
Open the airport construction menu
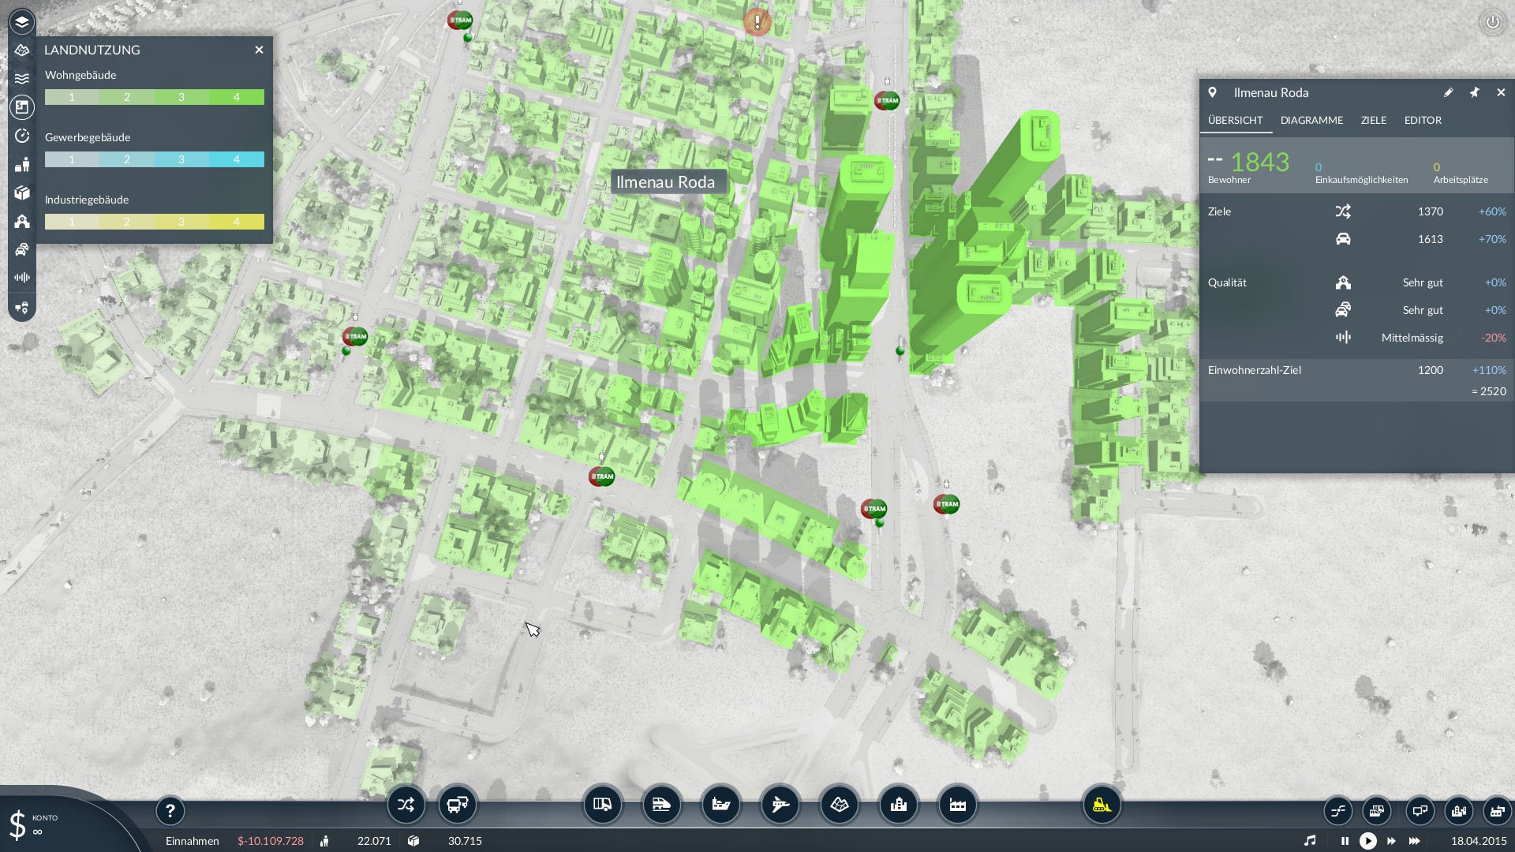[780, 805]
